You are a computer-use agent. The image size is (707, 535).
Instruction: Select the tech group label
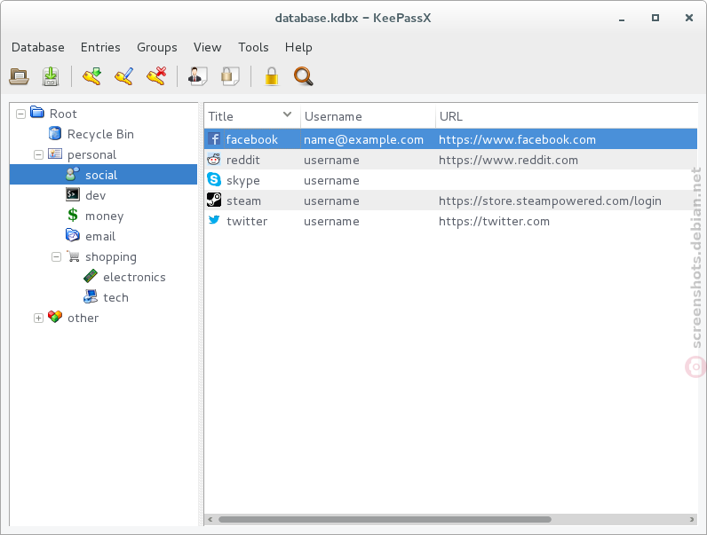[115, 298]
